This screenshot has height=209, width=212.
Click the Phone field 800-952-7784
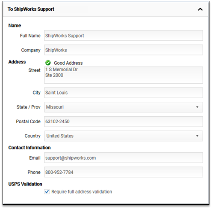coord(124,172)
